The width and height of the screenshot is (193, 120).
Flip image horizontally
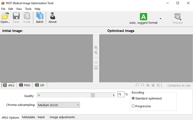click(148, 85)
